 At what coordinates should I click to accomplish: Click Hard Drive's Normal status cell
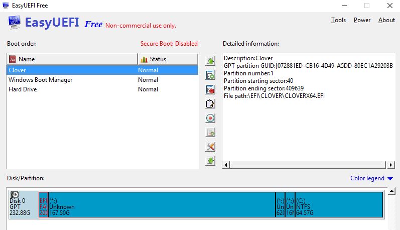tap(148, 89)
